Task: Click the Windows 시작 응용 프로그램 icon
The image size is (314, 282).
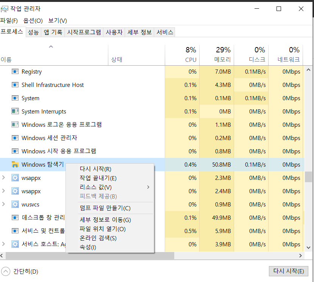Action: point(15,151)
